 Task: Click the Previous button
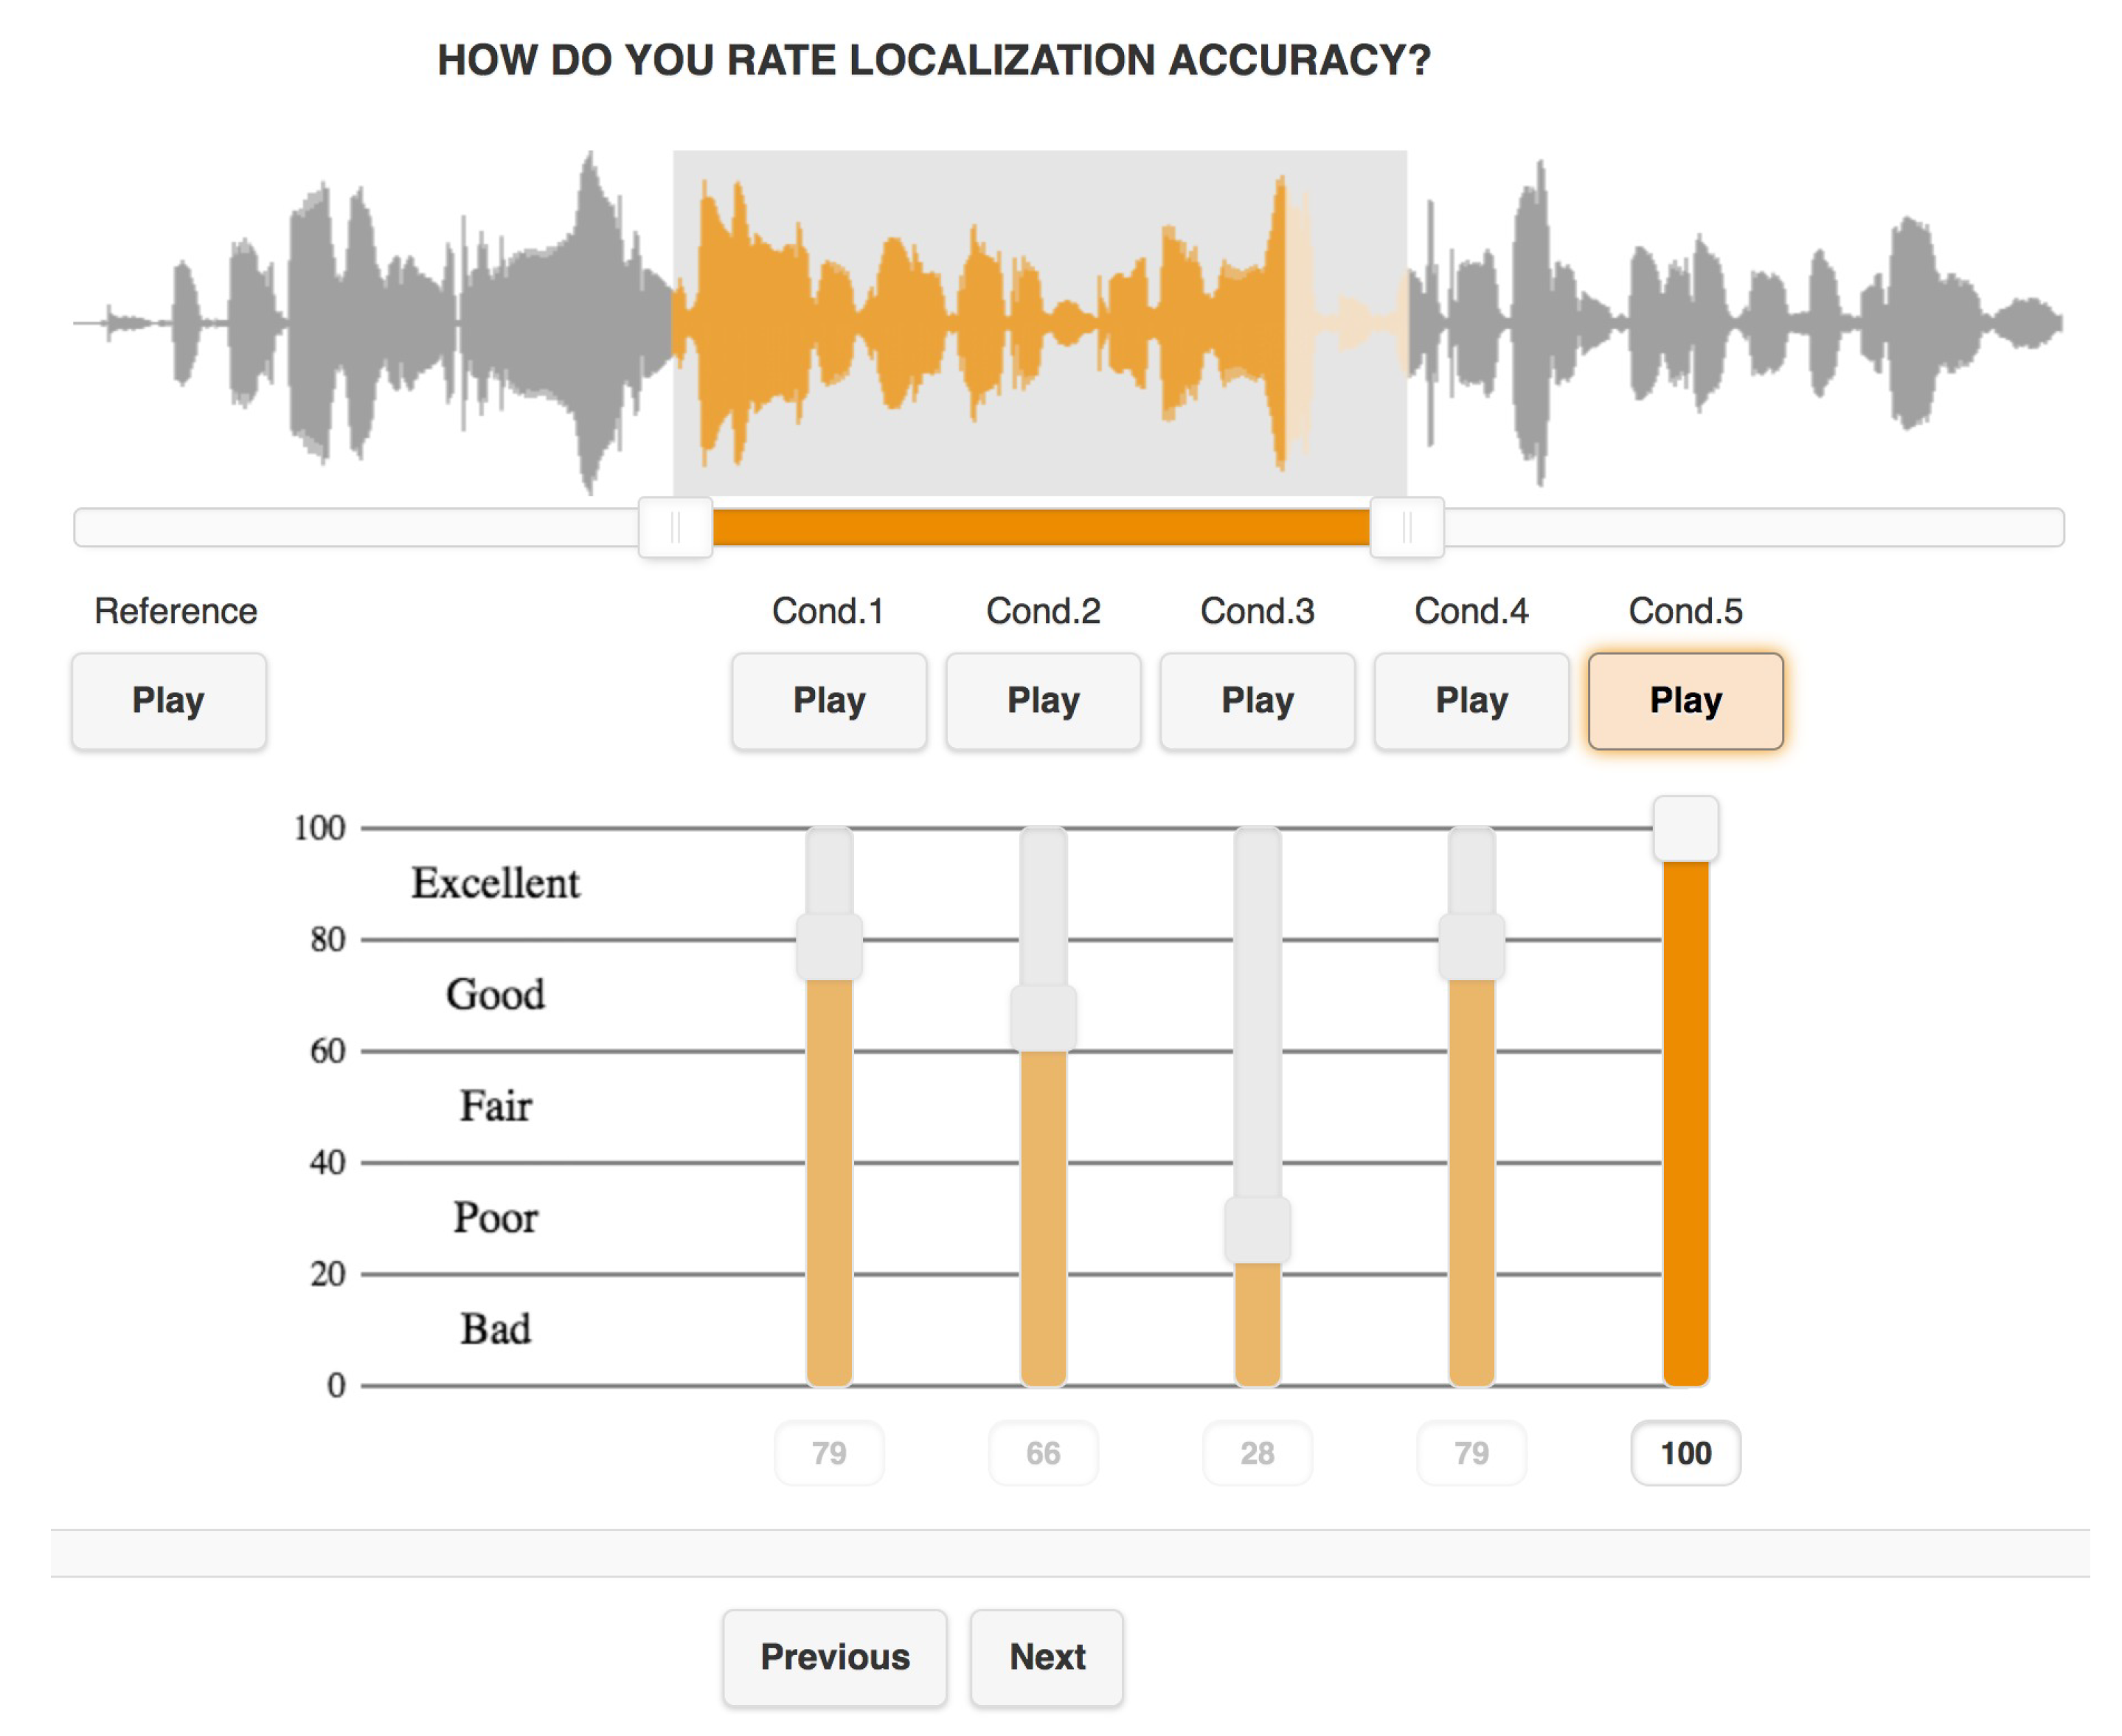(834, 1657)
